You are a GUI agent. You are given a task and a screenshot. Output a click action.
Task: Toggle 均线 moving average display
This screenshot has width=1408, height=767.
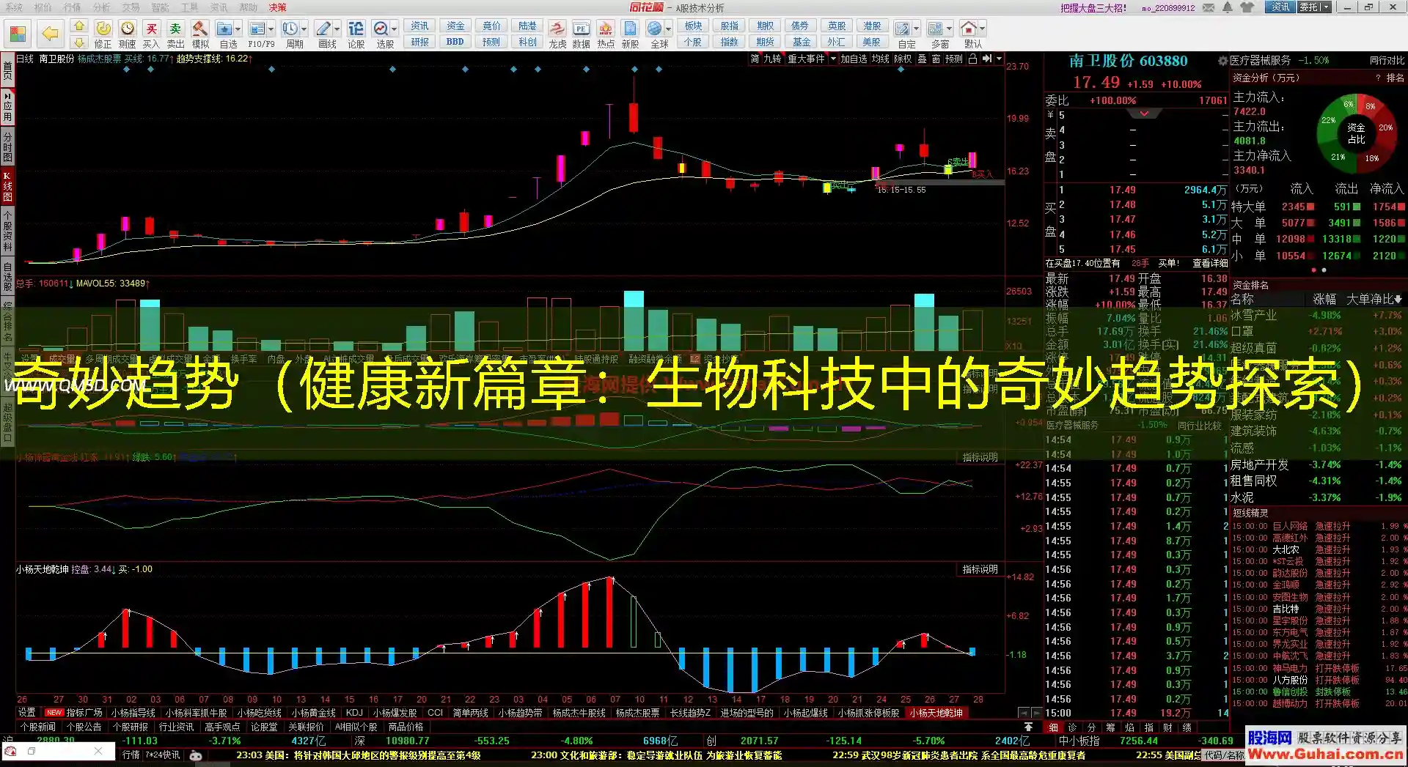(x=880, y=59)
